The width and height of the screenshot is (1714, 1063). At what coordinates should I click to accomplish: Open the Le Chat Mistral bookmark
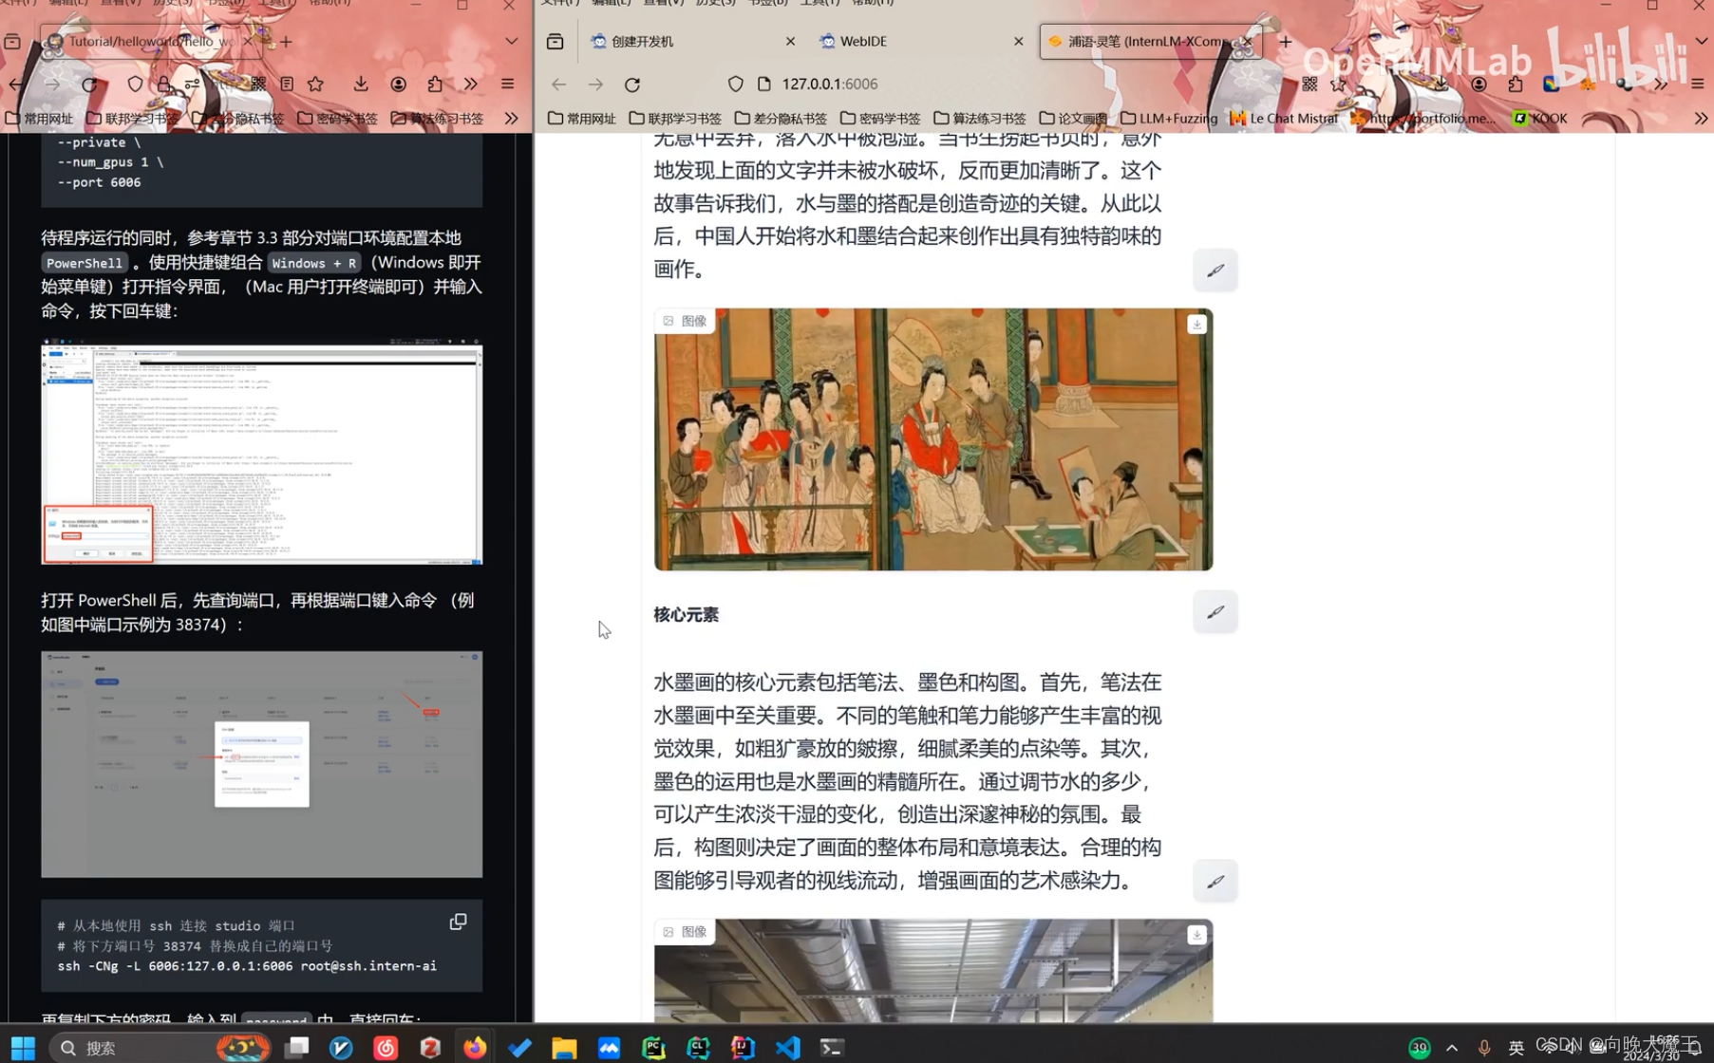click(x=1284, y=119)
